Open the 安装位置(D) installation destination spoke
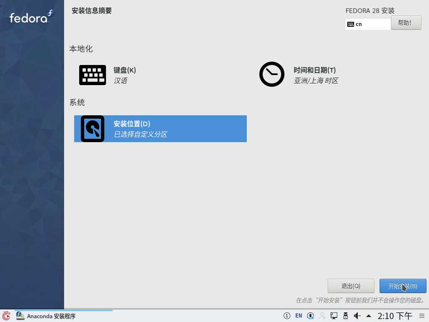The width and height of the screenshot is (429, 322). coord(160,129)
